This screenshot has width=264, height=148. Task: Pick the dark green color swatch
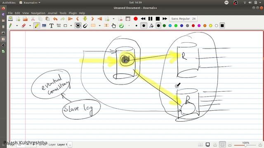click(164, 25)
